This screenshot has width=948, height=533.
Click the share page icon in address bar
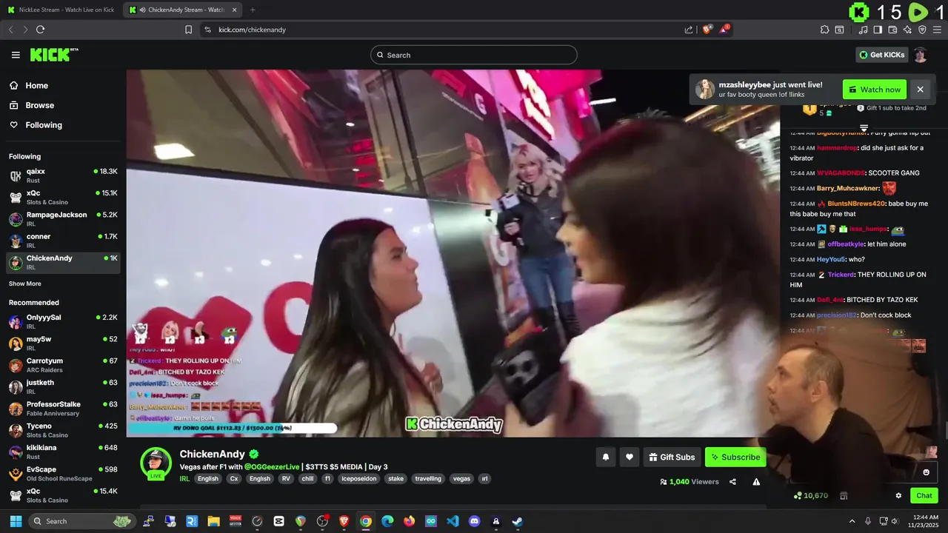tap(689, 30)
